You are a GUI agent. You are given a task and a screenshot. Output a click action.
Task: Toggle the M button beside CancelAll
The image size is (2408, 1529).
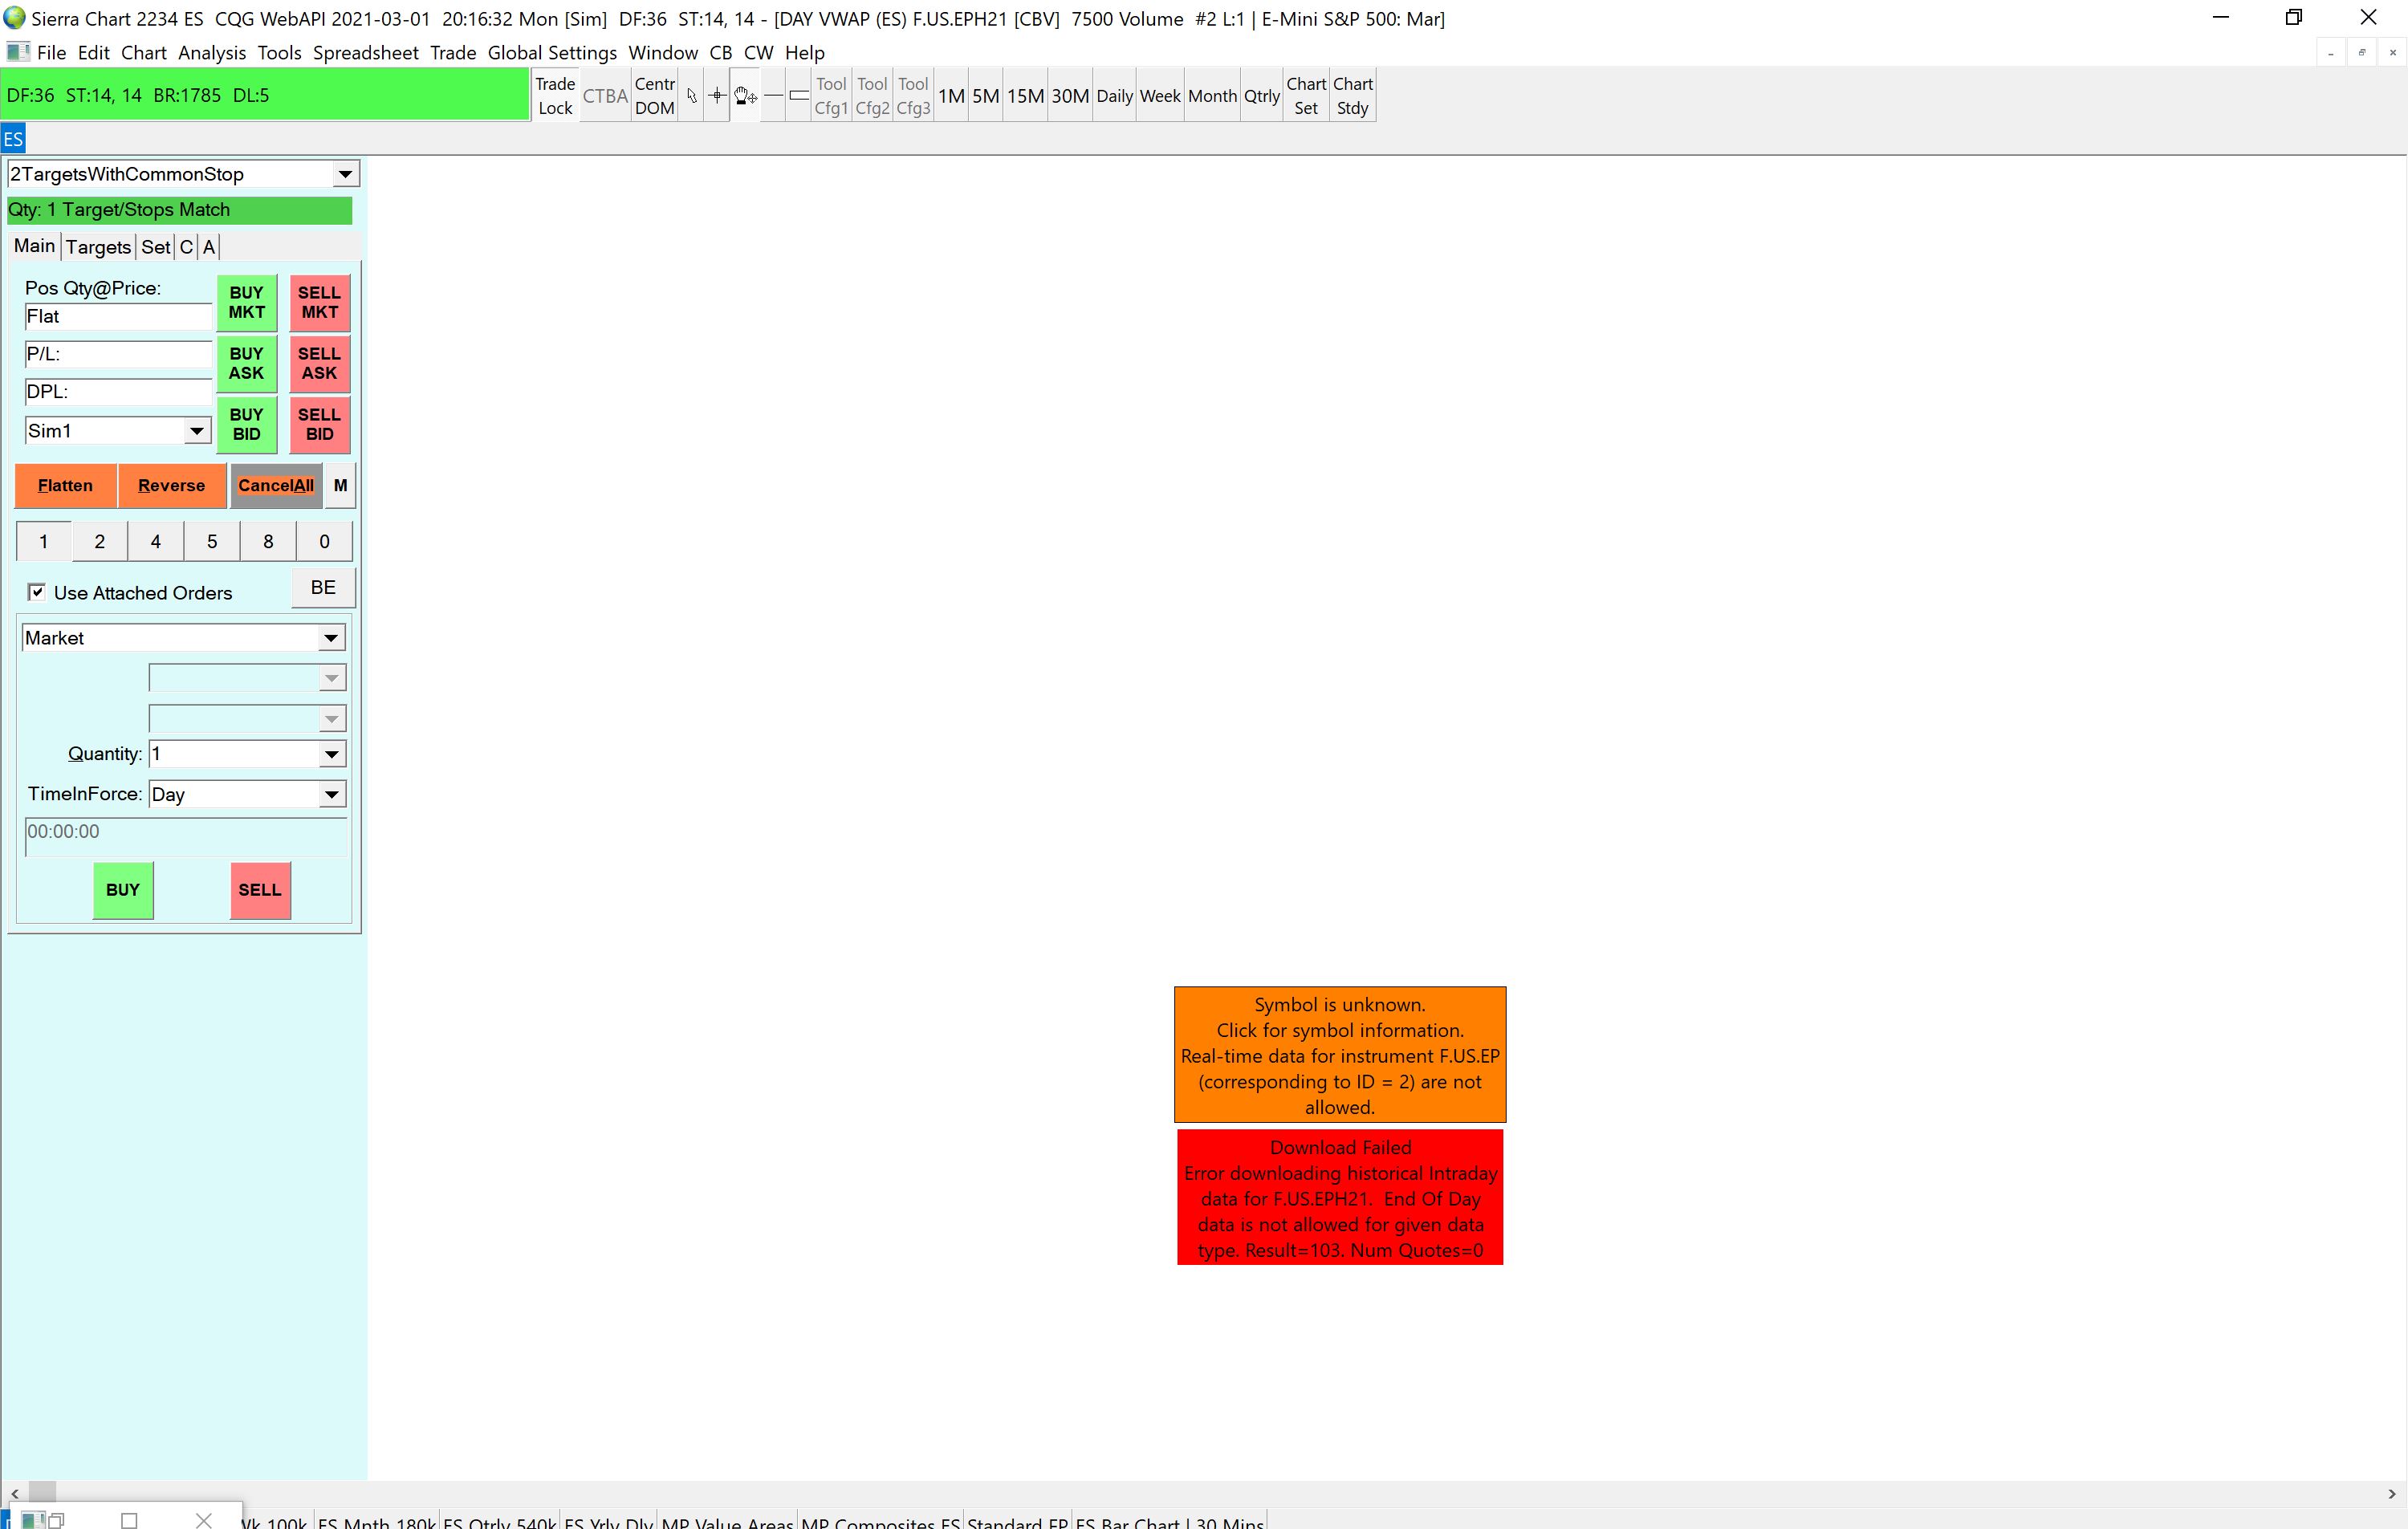(x=340, y=485)
